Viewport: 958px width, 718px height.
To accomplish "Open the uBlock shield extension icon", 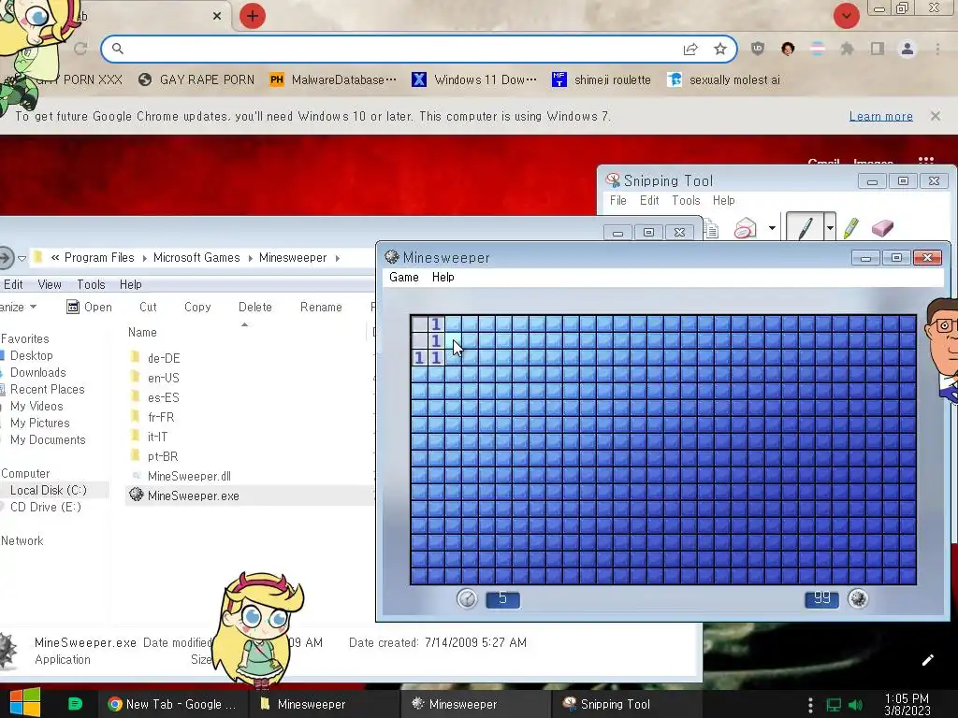I will tap(758, 49).
